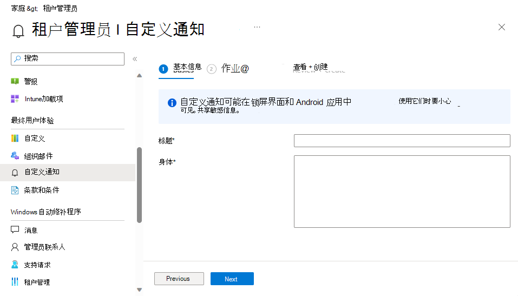Click the Next button
This screenshot has height=296, width=518.
coord(232,279)
